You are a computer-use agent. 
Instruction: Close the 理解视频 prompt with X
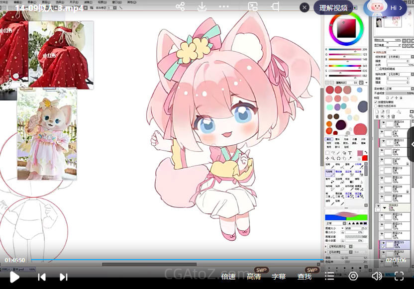click(x=304, y=7)
